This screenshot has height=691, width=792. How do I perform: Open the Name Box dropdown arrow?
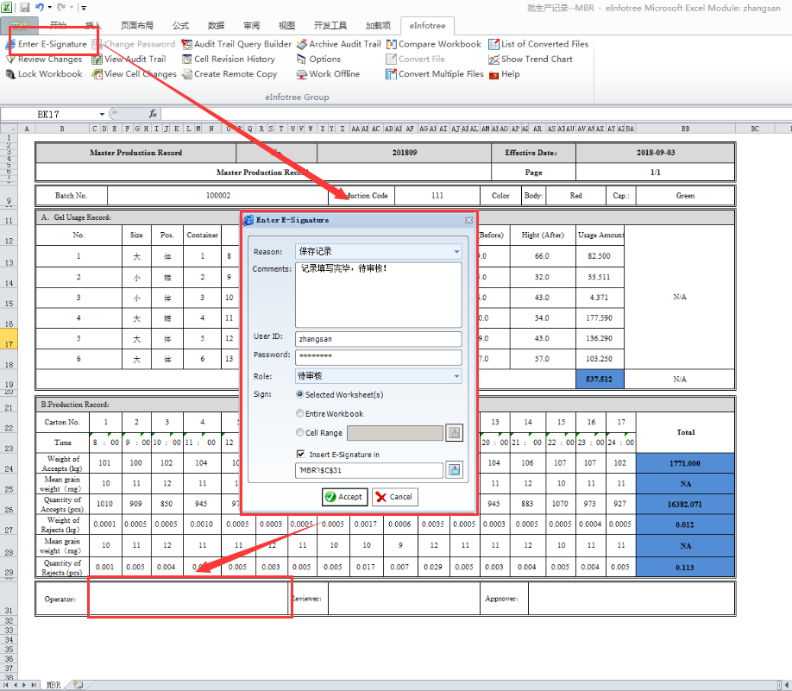(x=102, y=114)
